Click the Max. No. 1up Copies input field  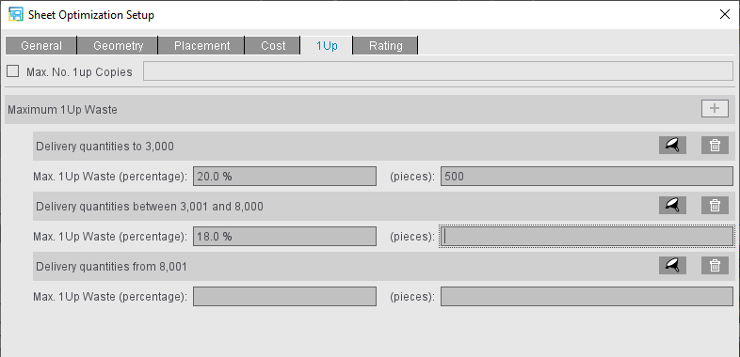[439, 71]
